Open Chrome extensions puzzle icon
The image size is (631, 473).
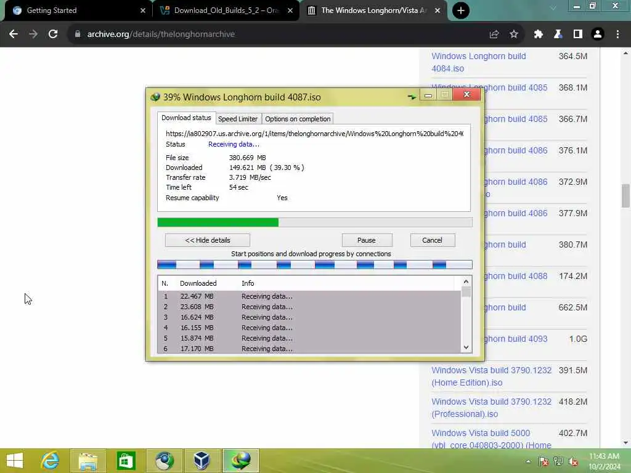(538, 34)
